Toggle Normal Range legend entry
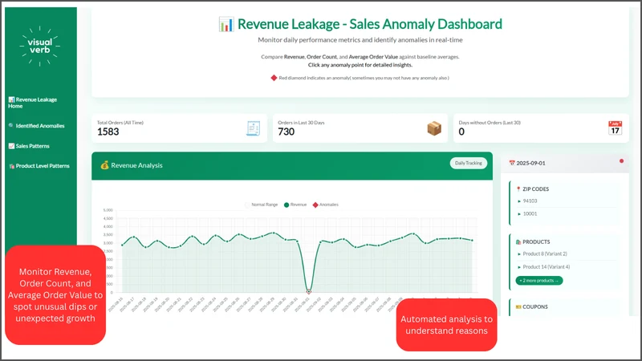This screenshot has width=642, height=361. (x=261, y=205)
